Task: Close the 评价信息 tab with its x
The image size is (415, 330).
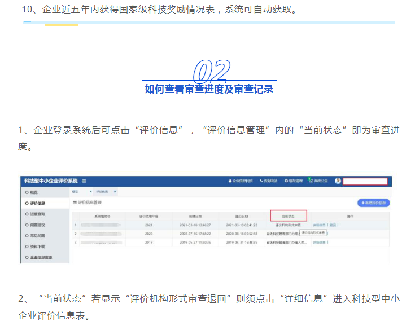Action: coord(115,192)
